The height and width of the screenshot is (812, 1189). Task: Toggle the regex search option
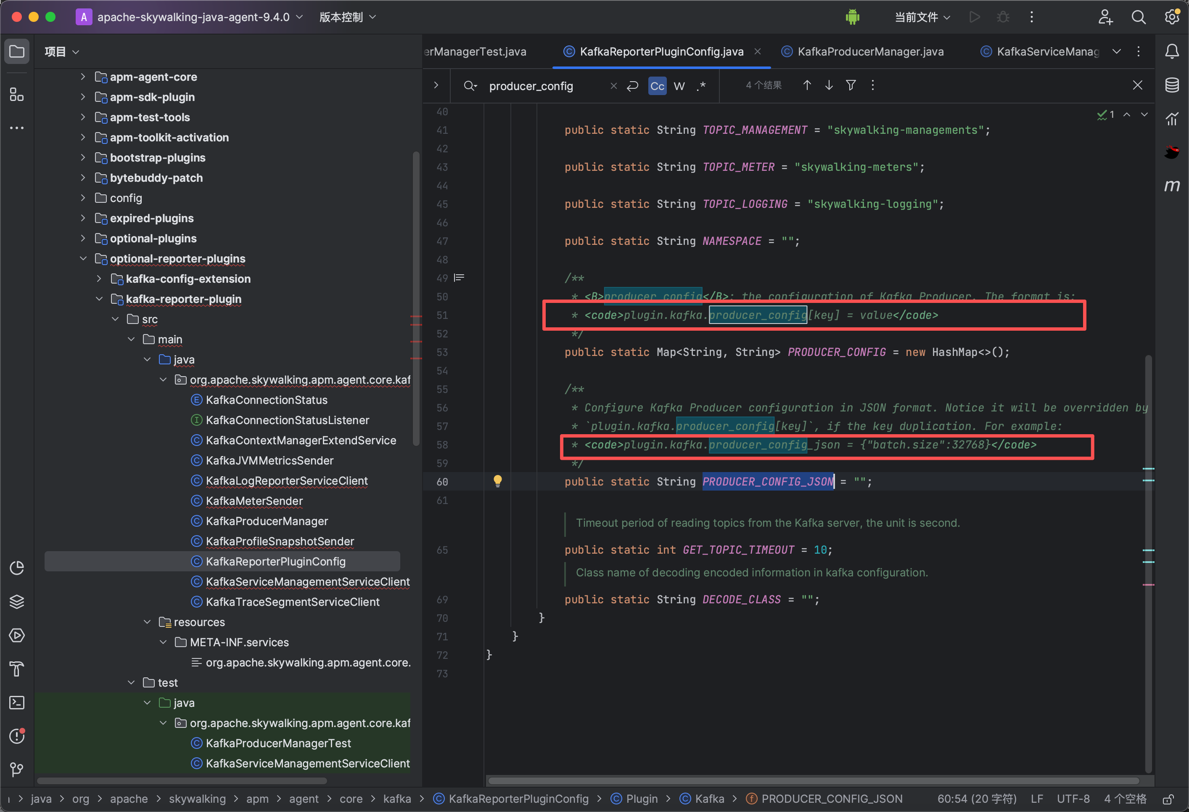[701, 86]
